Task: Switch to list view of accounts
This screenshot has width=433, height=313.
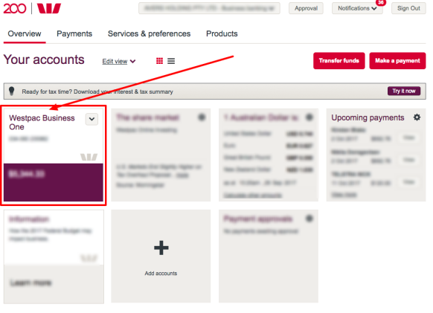Action: [x=171, y=61]
